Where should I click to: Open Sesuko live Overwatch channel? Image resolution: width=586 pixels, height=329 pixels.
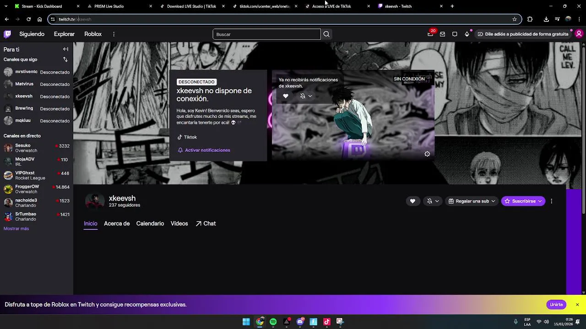(x=37, y=148)
